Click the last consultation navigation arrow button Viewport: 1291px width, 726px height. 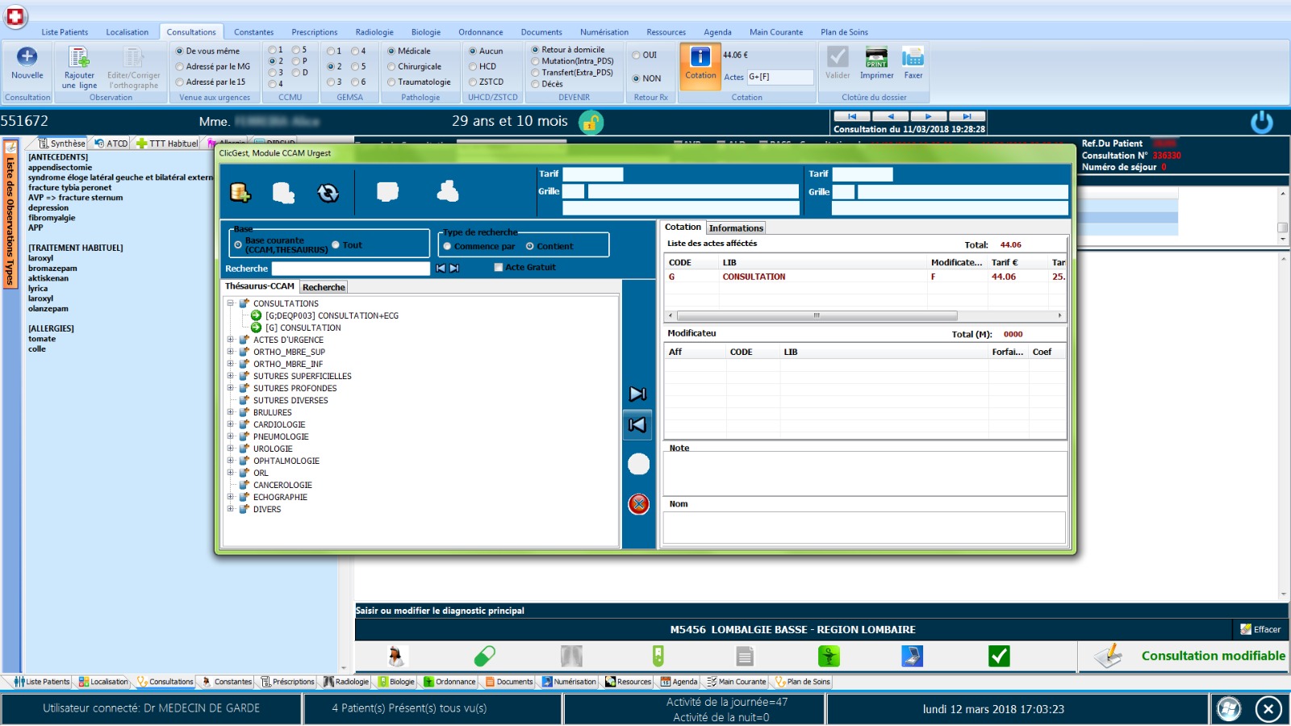click(967, 116)
